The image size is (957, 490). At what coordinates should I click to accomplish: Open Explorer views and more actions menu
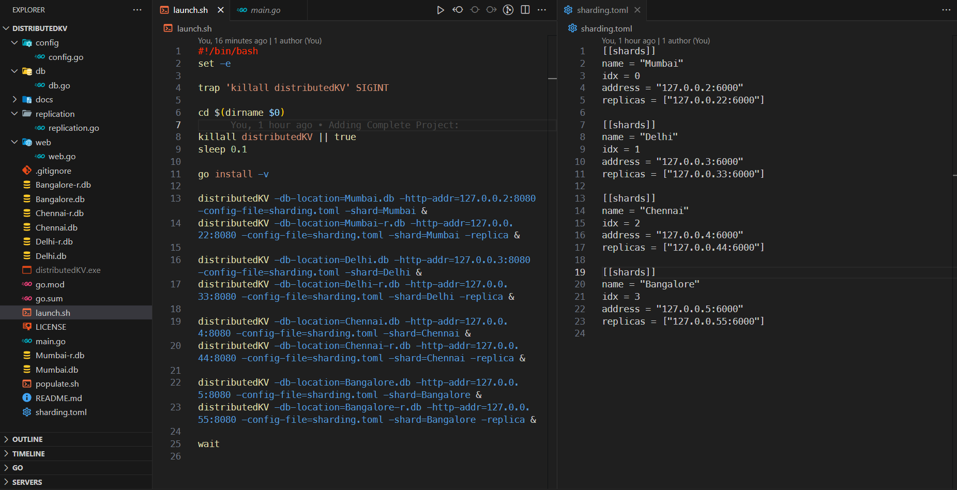coord(137,10)
